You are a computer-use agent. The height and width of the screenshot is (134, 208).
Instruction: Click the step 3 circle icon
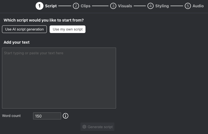(113, 6)
